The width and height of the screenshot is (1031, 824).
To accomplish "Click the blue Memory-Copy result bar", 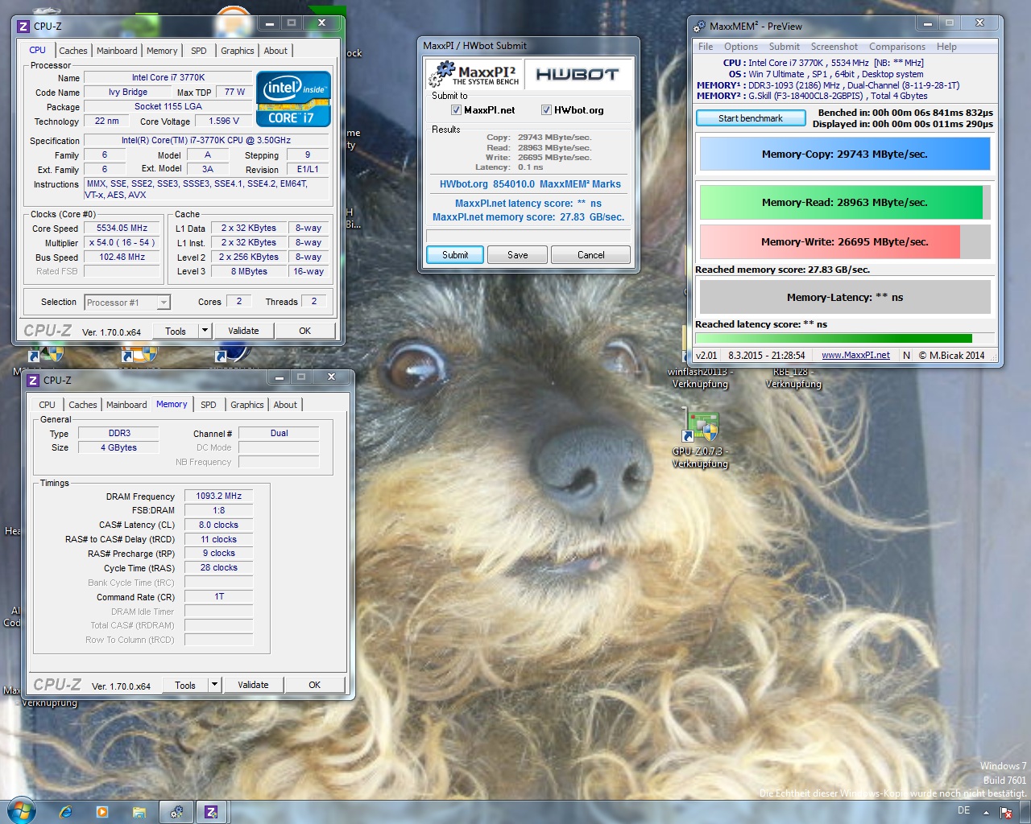I will pos(845,154).
